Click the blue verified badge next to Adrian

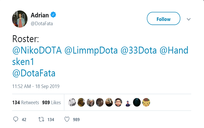pos(54,15)
